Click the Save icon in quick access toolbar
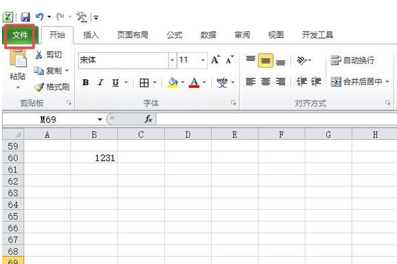Viewport: 397px width, 264px height. point(25,17)
